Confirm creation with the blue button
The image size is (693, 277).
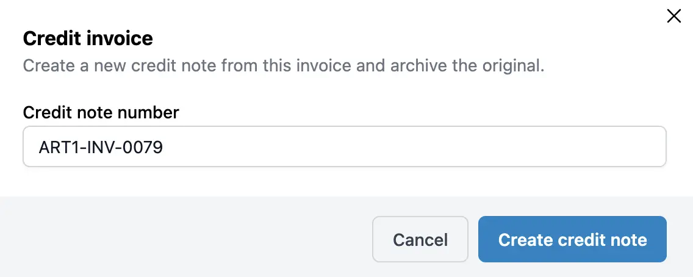[x=572, y=239]
